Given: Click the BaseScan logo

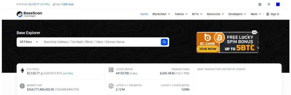Looking at the screenshot, I should coord(29,14).
